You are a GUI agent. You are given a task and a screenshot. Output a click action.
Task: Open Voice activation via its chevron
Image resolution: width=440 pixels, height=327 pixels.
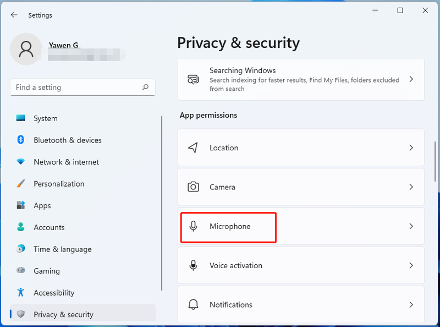coord(411,265)
